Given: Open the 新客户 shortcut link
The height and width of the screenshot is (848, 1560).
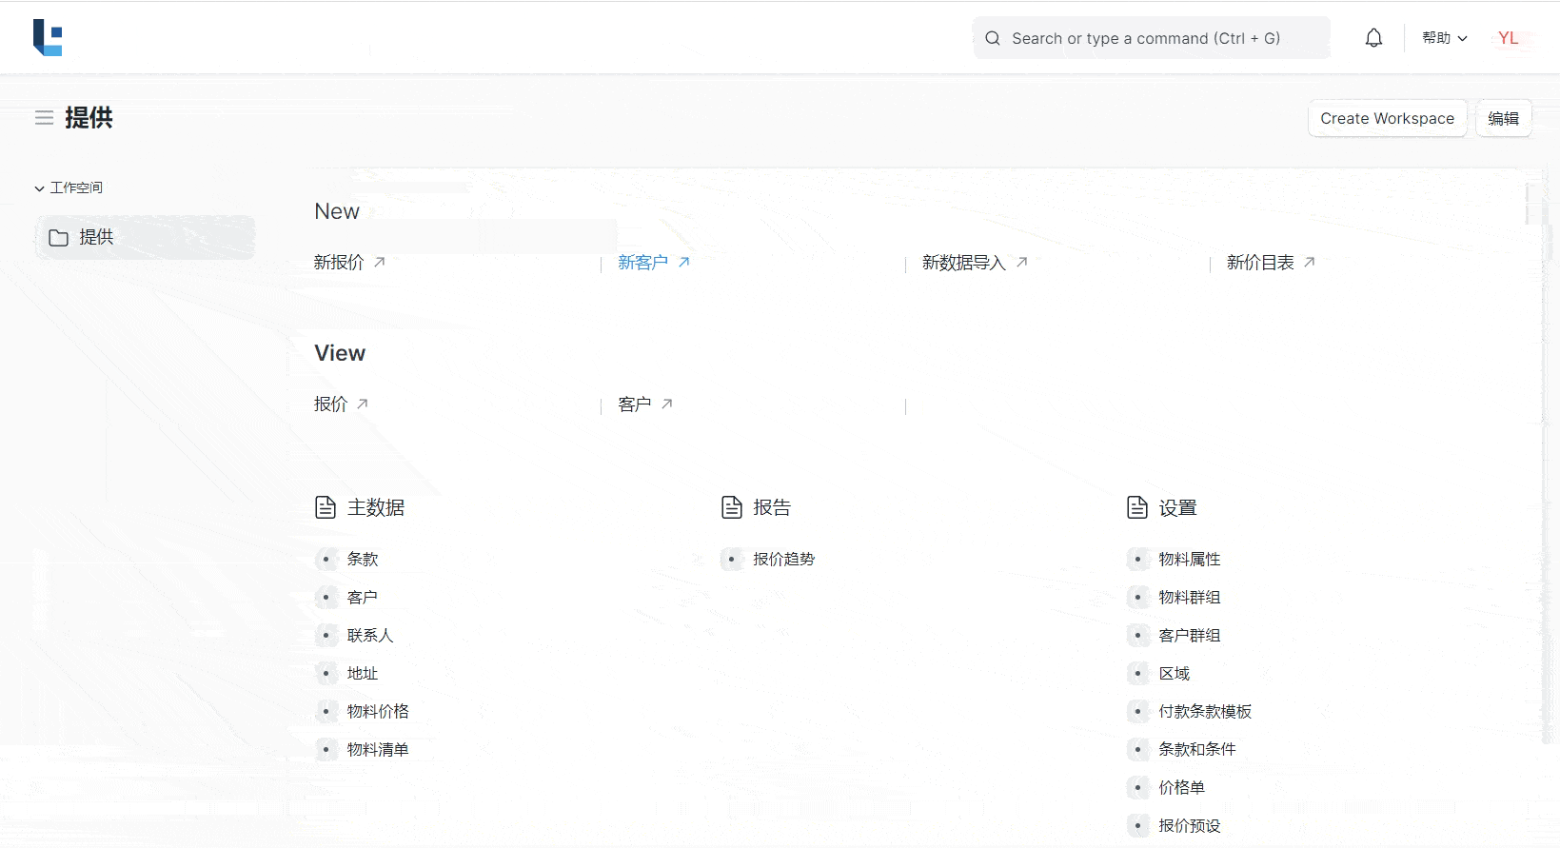Looking at the screenshot, I should [643, 263].
